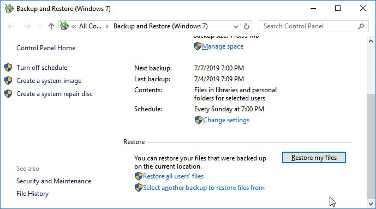Click the Backup and Restore title bar icon

tap(9, 8)
